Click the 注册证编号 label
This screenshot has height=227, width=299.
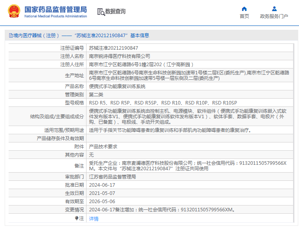(72, 48)
